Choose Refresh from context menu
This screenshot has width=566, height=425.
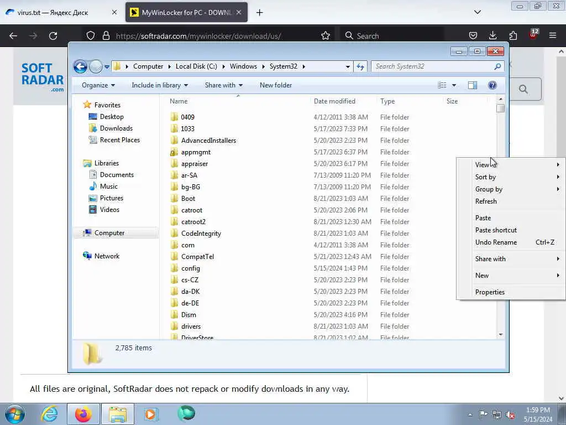point(510,201)
